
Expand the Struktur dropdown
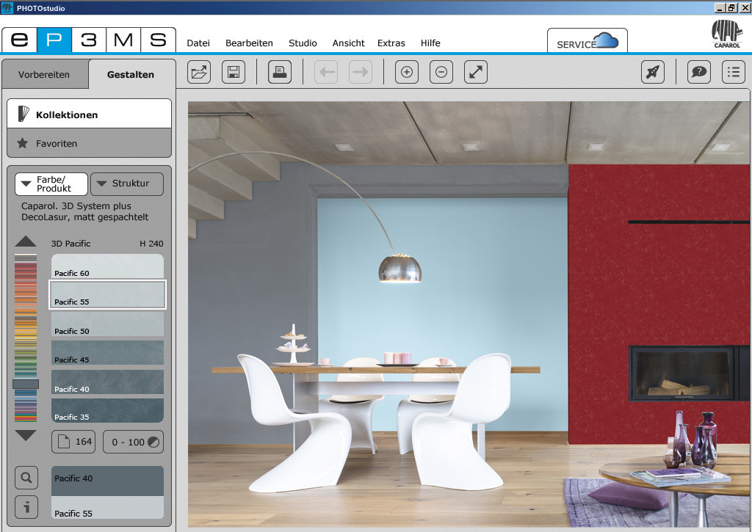tap(126, 184)
